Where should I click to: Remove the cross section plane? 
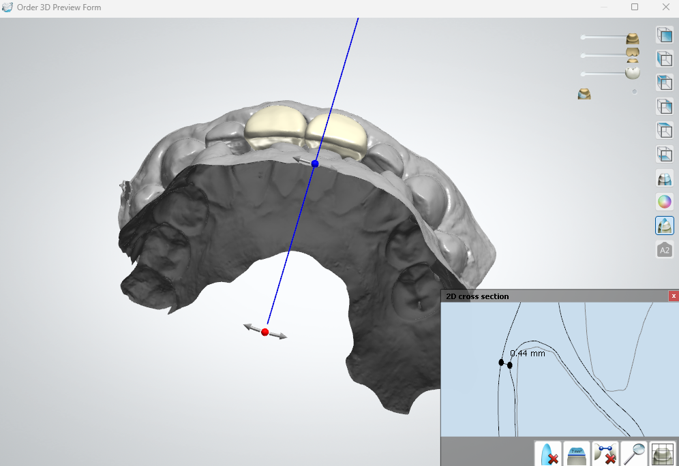(548, 454)
